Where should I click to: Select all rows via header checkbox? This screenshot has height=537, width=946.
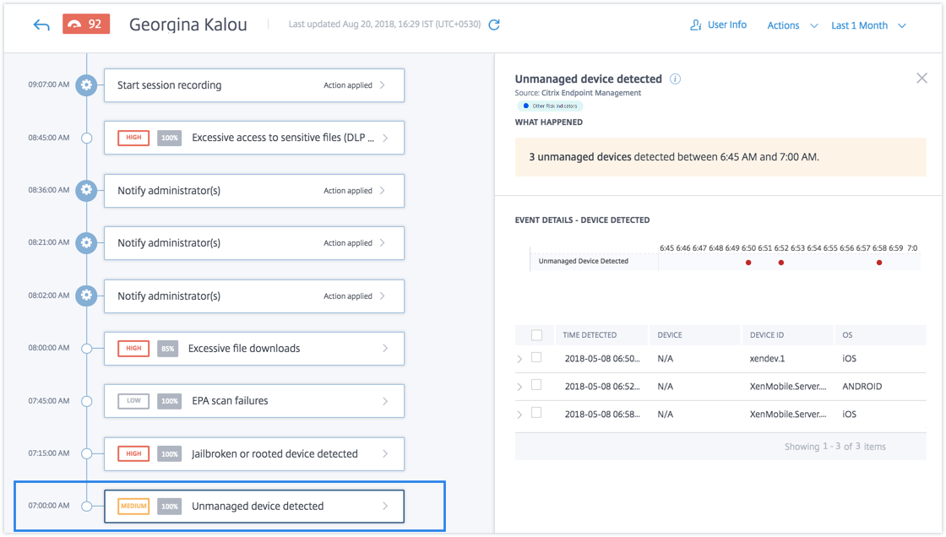click(x=536, y=335)
